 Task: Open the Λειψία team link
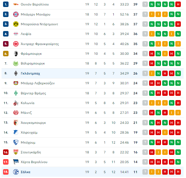click(26, 34)
